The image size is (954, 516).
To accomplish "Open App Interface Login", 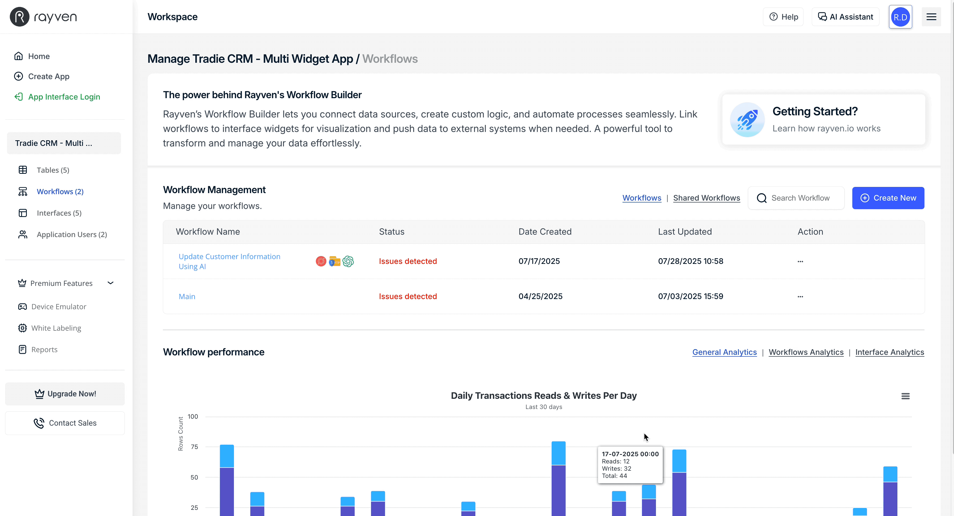I will 64,97.
